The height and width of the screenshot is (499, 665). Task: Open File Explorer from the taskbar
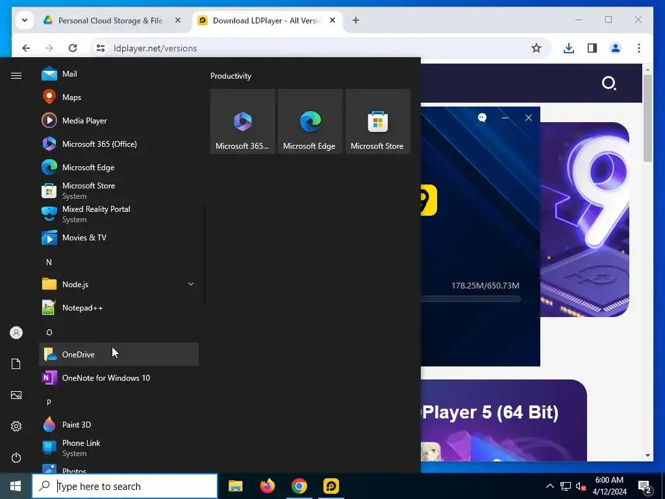click(235, 486)
